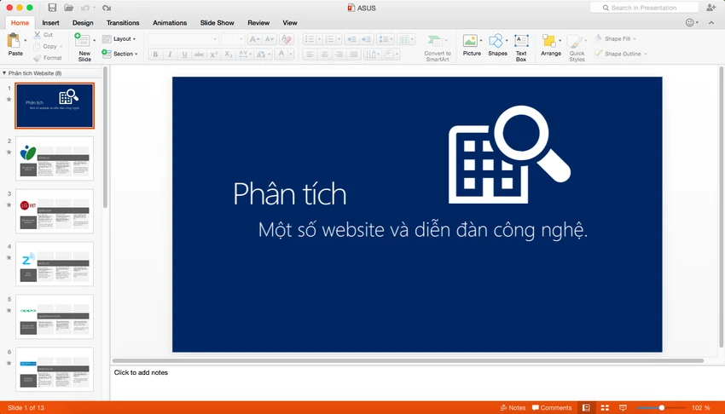The image size is (725, 414).
Task: Click the decrease indent icon
Action: pos(351,39)
